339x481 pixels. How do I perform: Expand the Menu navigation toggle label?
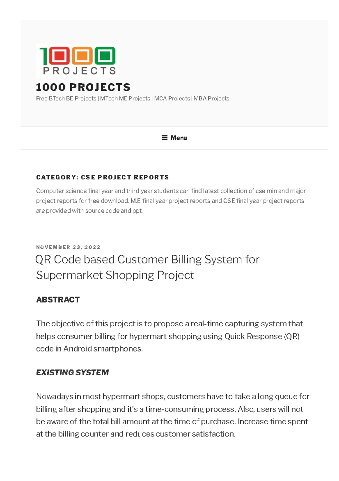179,138
